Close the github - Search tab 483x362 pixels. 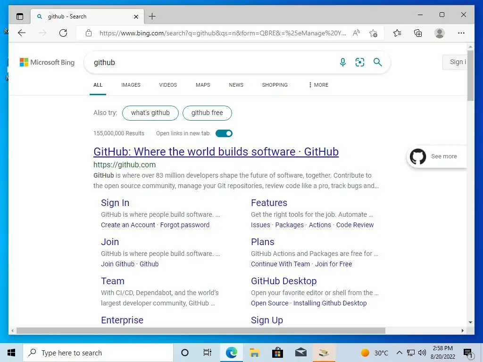[x=136, y=16]
